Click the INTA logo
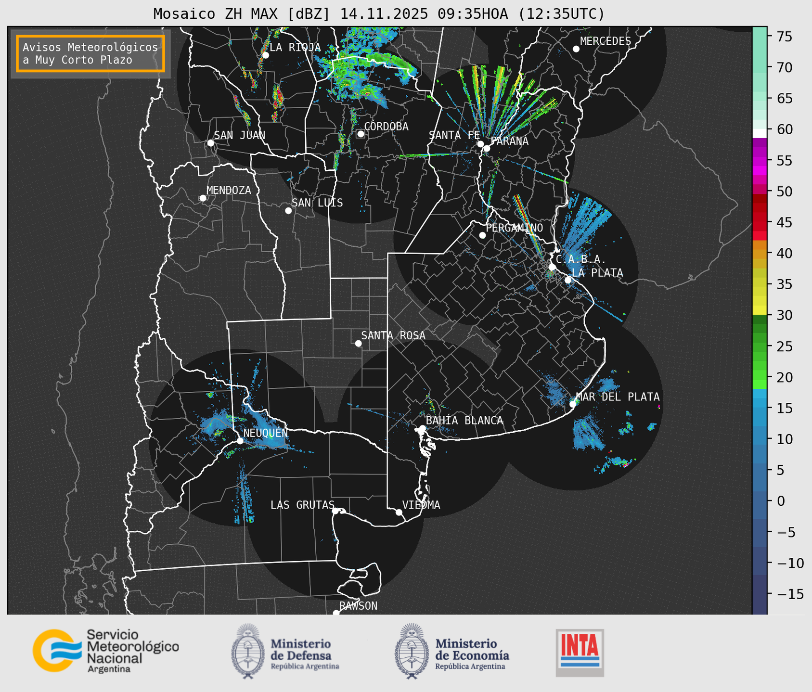The width and height of the screenshot is (812, 692). click(580, 652)
